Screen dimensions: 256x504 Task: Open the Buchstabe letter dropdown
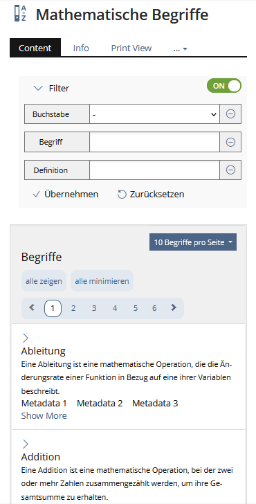tap(154, 114)
